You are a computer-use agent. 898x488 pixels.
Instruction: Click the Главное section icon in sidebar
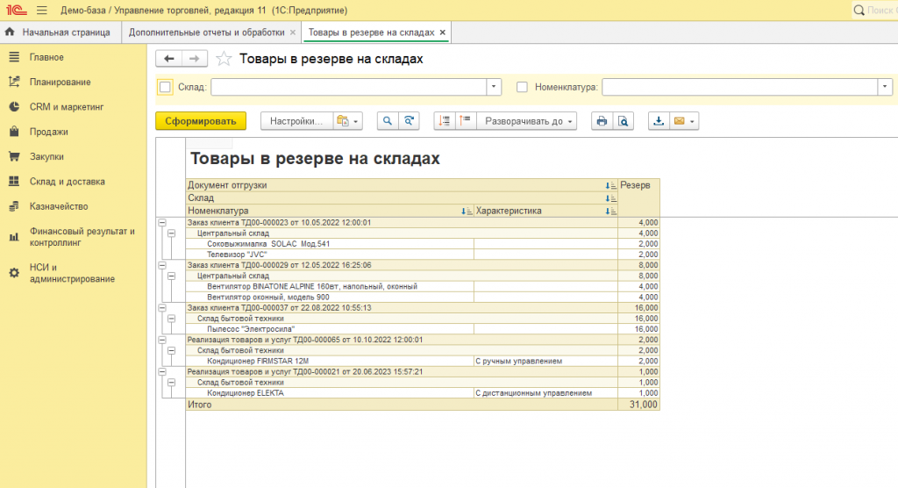click(14, 57)
